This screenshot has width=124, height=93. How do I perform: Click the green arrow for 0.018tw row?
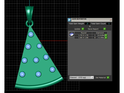point(106,35)
